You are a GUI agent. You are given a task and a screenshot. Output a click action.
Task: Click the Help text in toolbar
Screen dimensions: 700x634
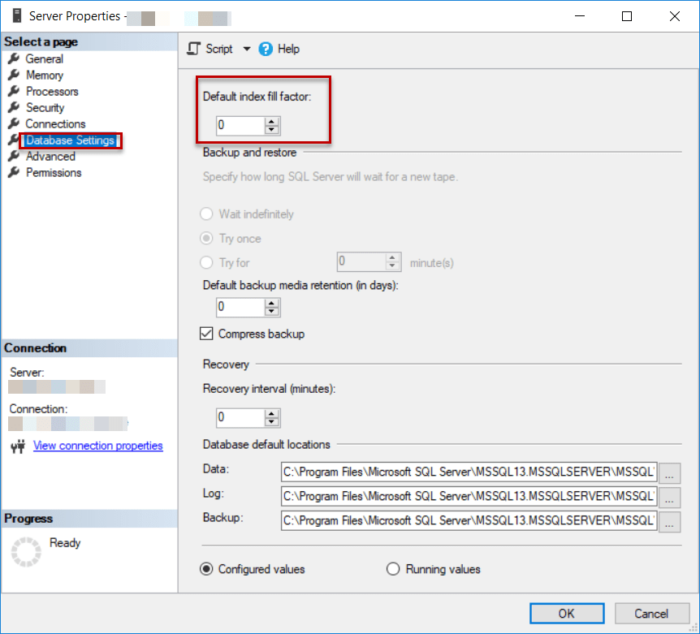288,49
